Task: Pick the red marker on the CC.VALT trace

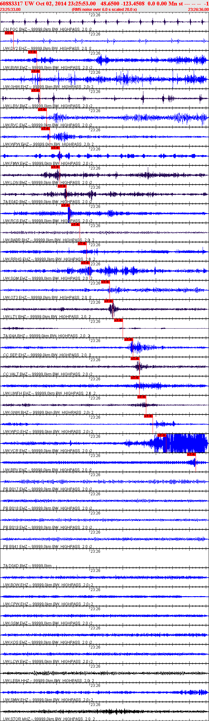Action: coord(135,359)
